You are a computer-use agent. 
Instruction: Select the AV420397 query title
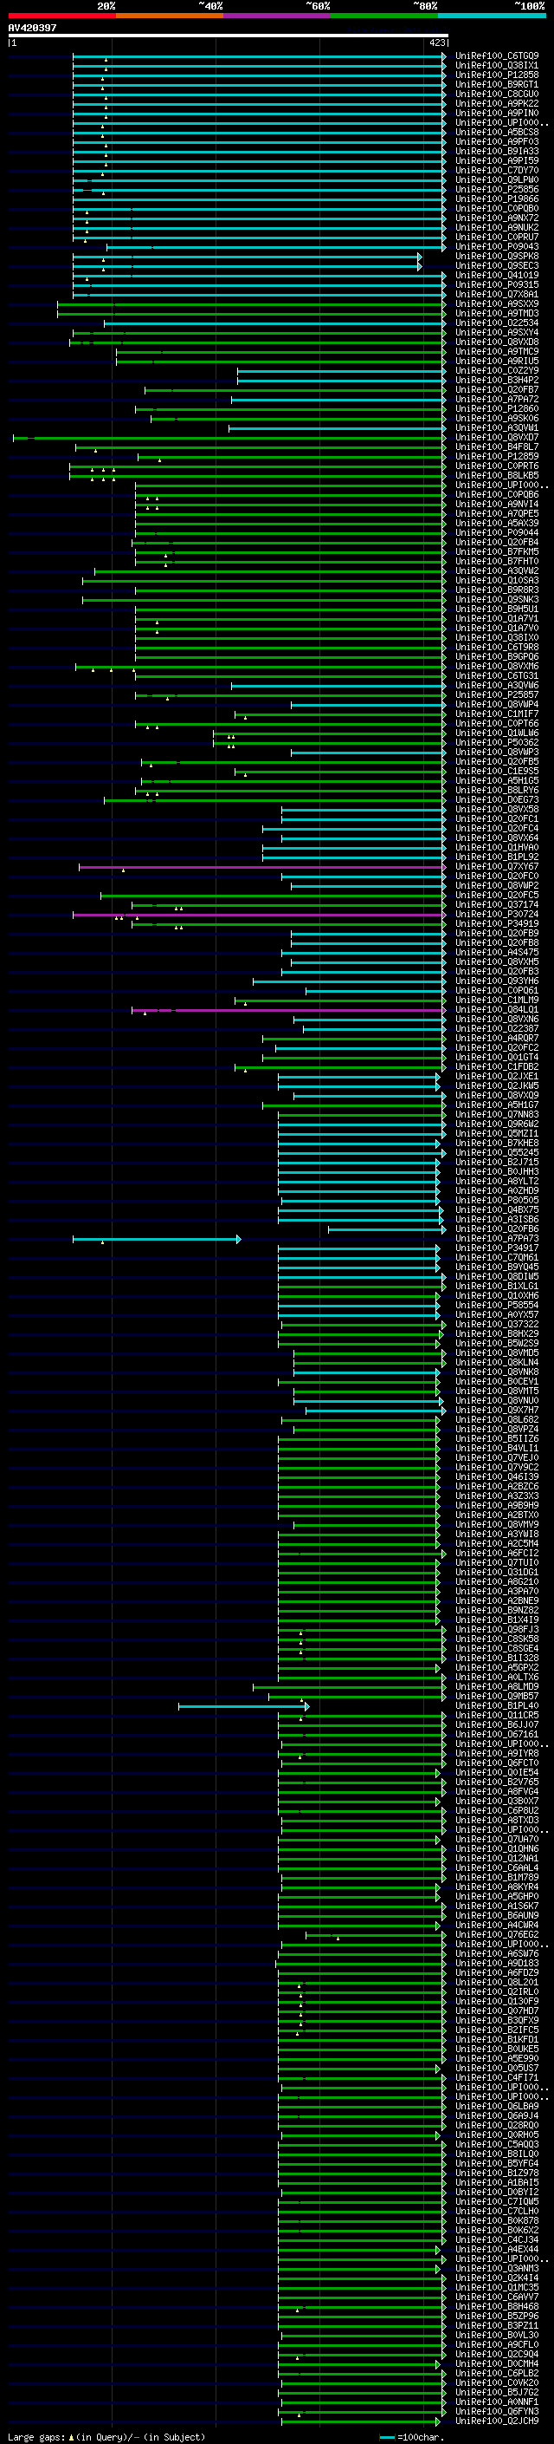click(32, 28)
